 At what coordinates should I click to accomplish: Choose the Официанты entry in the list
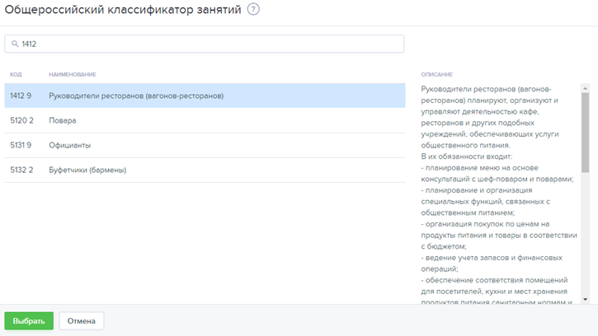(x=70, y=145)
